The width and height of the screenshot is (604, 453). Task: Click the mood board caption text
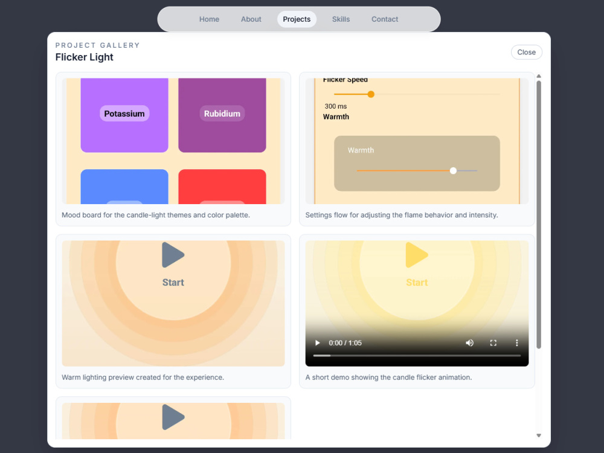click(156, 215)
